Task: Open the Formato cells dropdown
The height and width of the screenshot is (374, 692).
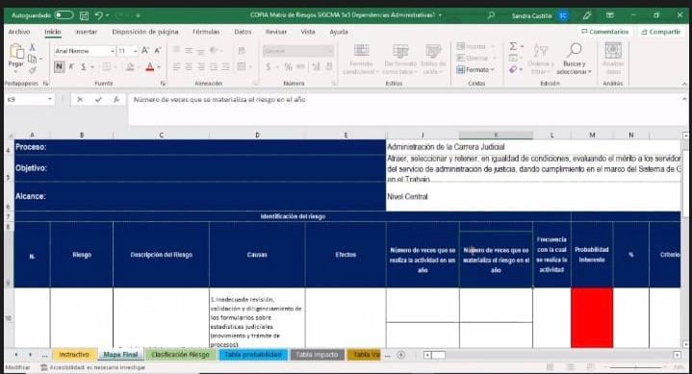Action: (x=475, y=69)
